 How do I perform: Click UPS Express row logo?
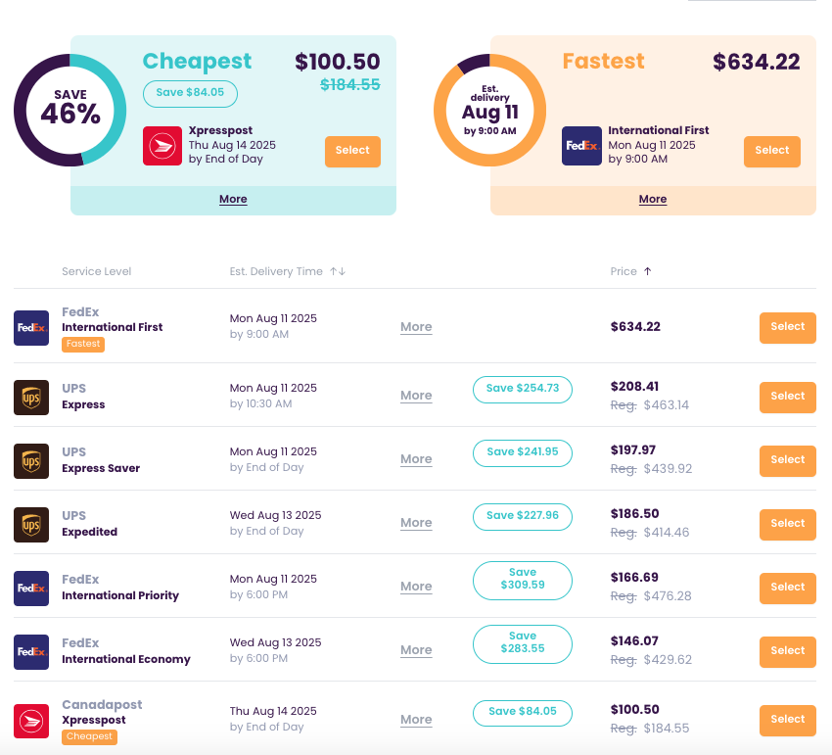[31, 397]
